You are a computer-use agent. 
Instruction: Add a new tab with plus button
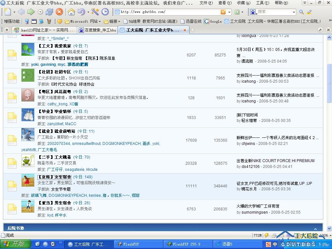[x=193, y=30]
